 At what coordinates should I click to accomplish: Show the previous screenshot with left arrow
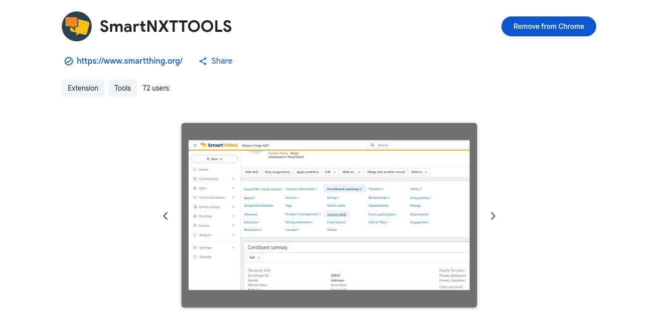coord(165,215)
